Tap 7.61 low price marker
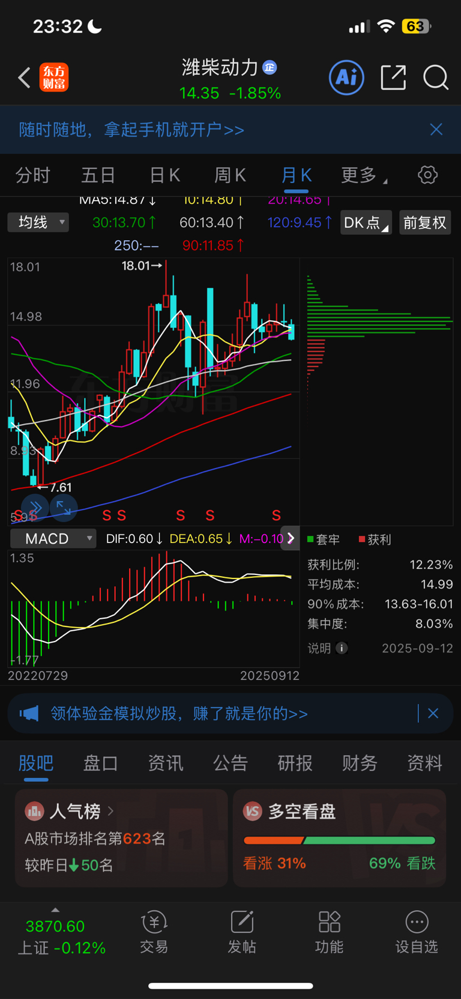The height and width of the screenshot is (999, 461). tap(55, 487)
